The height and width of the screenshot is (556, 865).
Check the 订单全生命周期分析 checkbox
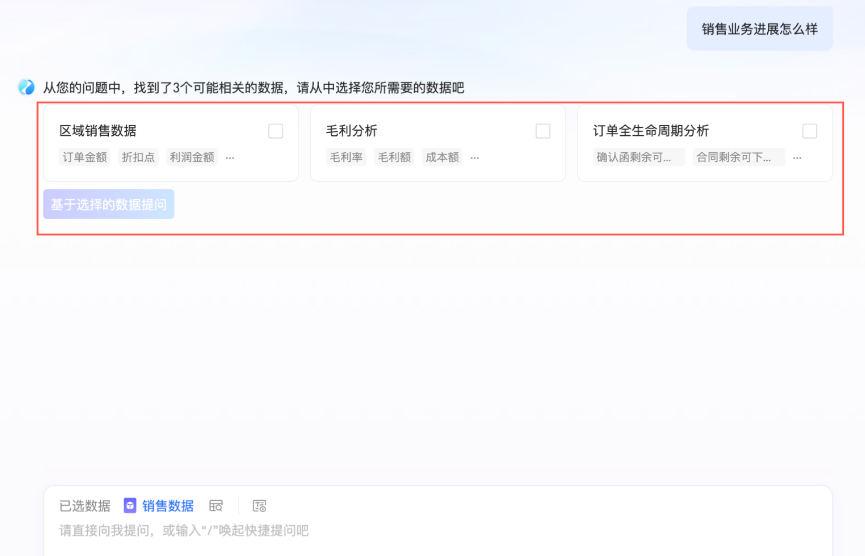[x=809, y=131]
